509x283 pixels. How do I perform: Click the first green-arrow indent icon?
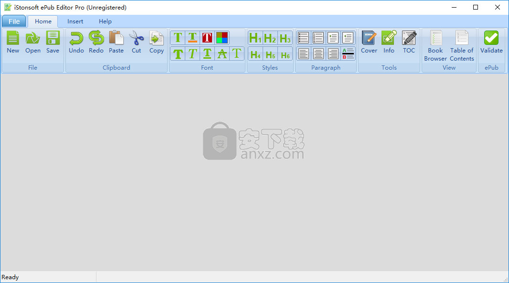(x=333, y=38)
